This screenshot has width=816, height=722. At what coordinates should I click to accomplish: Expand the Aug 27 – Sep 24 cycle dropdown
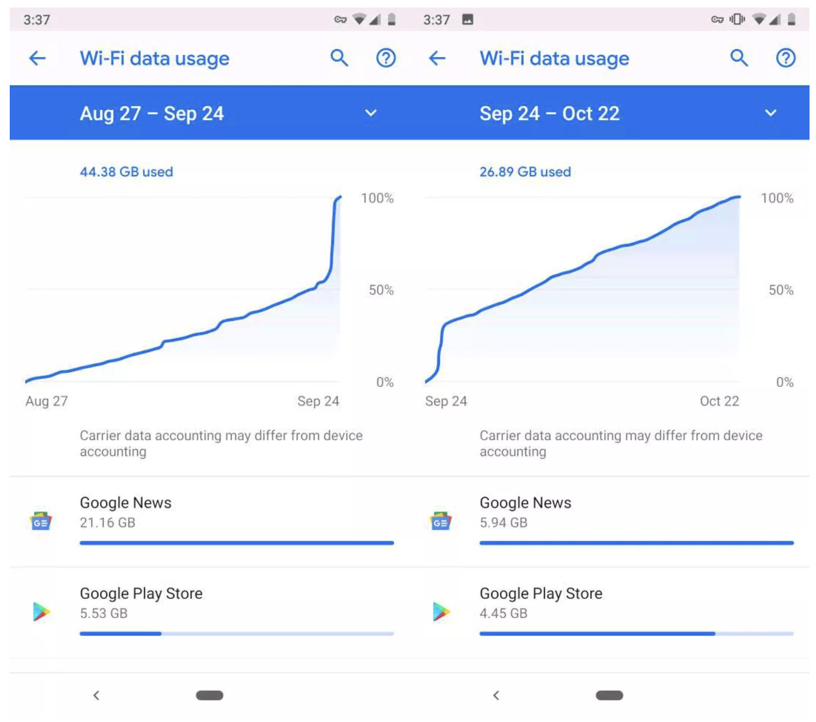(371, 113)
